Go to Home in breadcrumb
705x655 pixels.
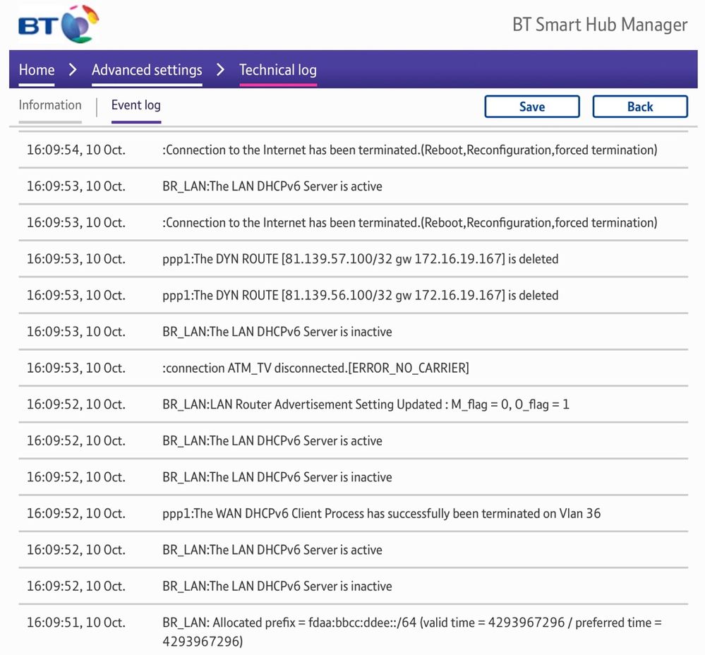click(x=37, y=70)
